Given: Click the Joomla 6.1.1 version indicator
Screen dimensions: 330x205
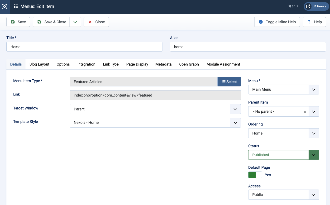Looking at the screenshot, I should pos(293,6).
